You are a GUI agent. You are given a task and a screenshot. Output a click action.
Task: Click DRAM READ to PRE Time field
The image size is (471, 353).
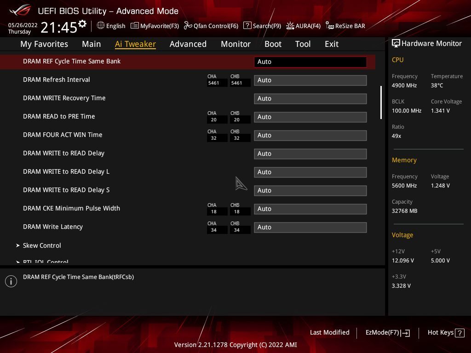[310, 117]
